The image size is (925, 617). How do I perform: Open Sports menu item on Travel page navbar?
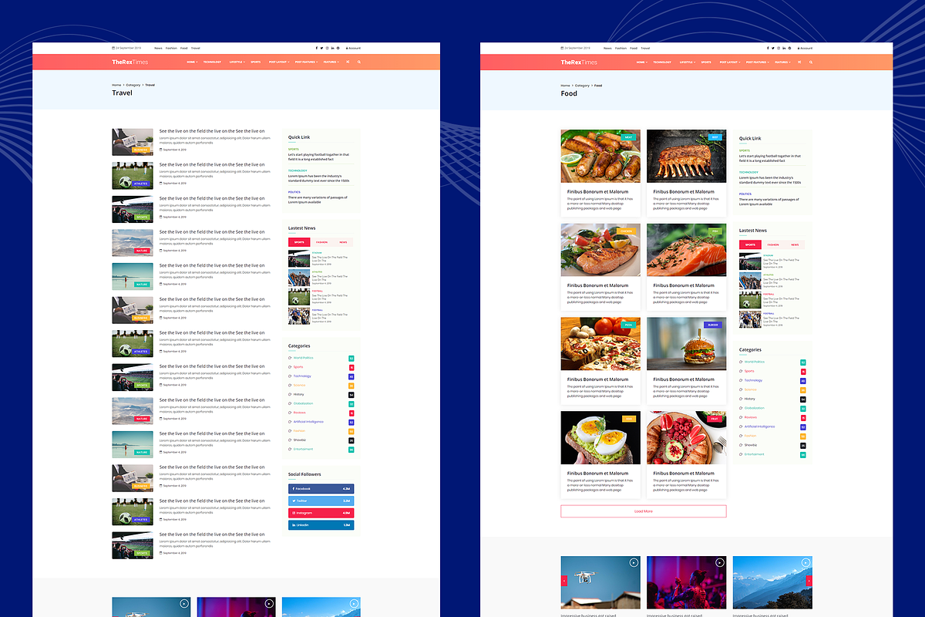[255, 62]
